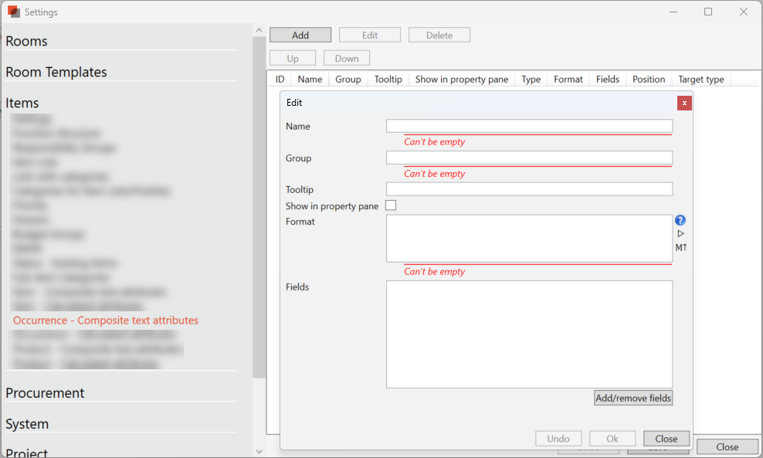This screenshot has height=458, width=763.
Task: Sort by the Name column header
Action: pos(310,80)
